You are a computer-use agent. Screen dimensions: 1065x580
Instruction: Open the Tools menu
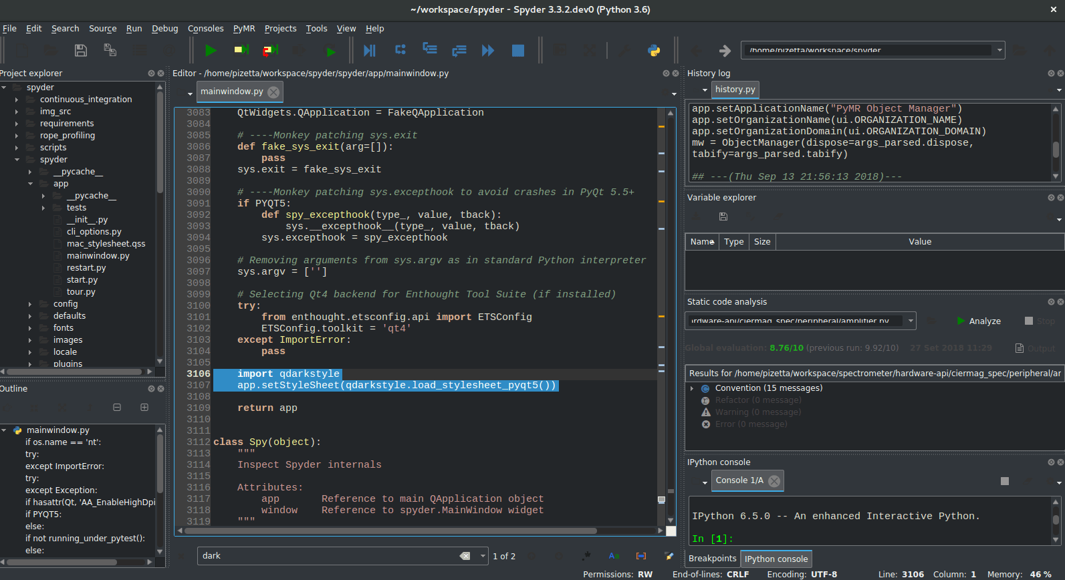[316, 29]
